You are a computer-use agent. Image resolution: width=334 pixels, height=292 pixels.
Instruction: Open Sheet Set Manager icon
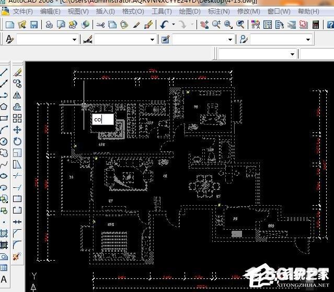[x=291, y=25]
